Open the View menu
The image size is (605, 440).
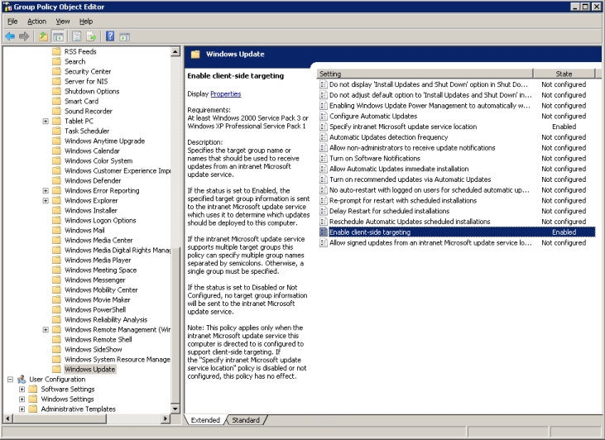(63, 21)
